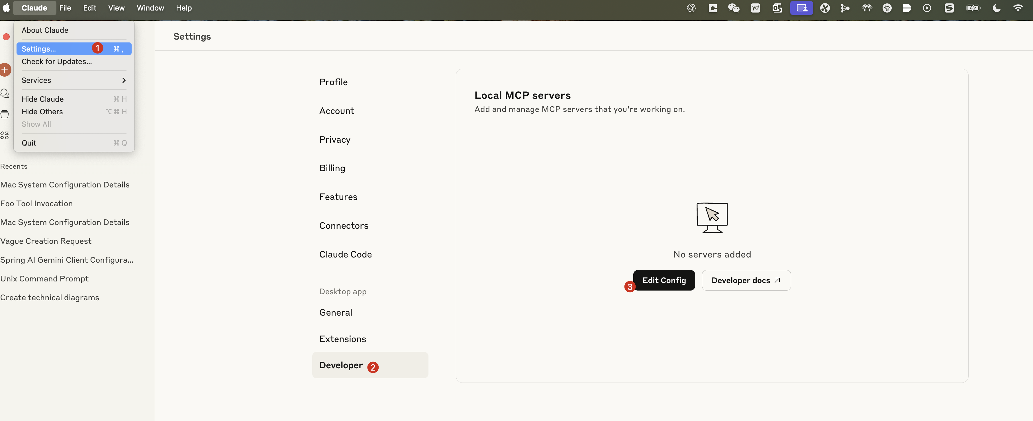Screen dimensions: 1033x421
Task: Click the circular cube icon in menu bar
Action: point(887,8)
